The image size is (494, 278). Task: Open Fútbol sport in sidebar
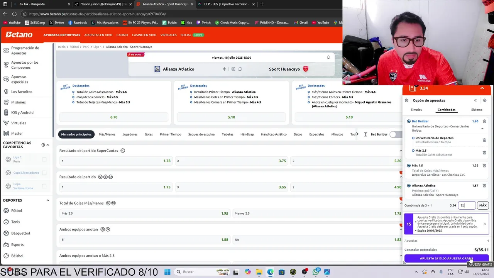[16, 211]
